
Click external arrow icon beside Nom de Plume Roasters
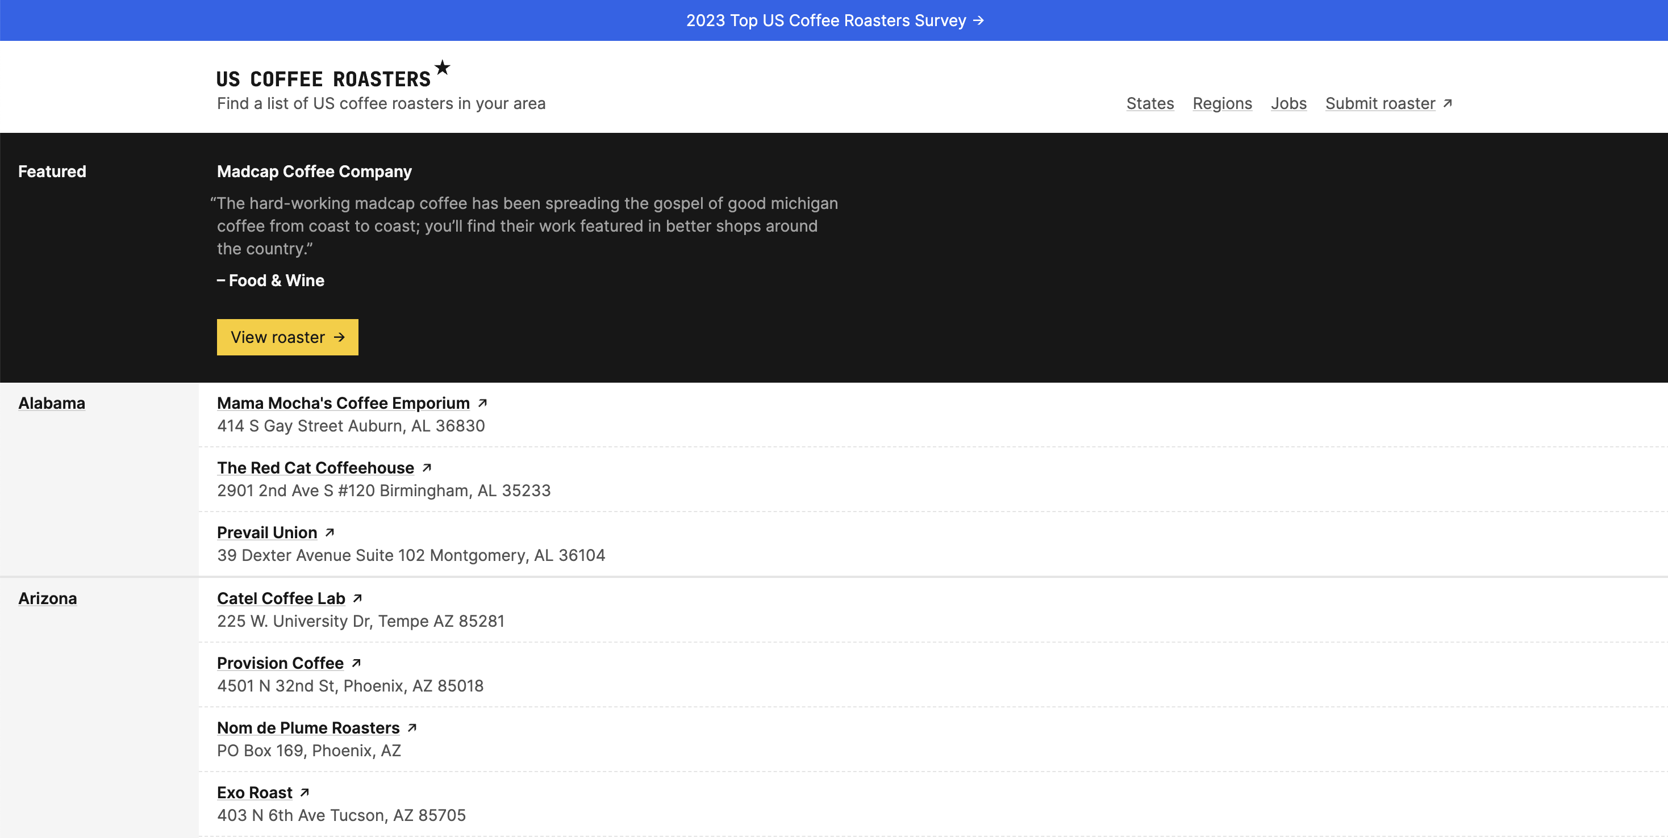412,728
